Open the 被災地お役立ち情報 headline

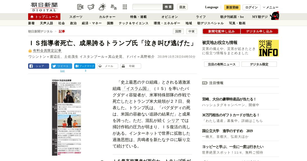coord(220,42)
